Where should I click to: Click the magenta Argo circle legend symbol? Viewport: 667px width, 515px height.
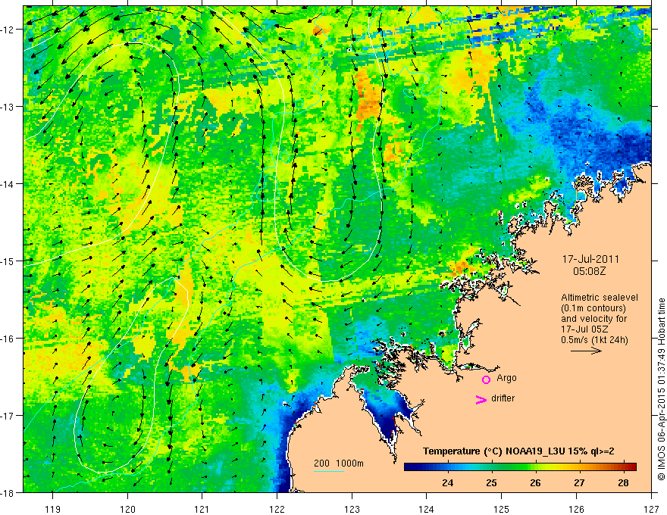click(x=486, y=379)
